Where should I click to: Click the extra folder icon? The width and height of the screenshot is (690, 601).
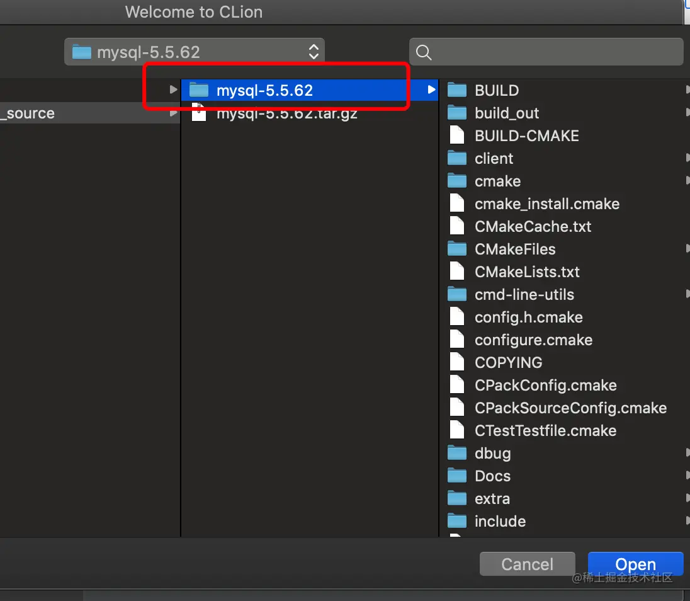457,498
